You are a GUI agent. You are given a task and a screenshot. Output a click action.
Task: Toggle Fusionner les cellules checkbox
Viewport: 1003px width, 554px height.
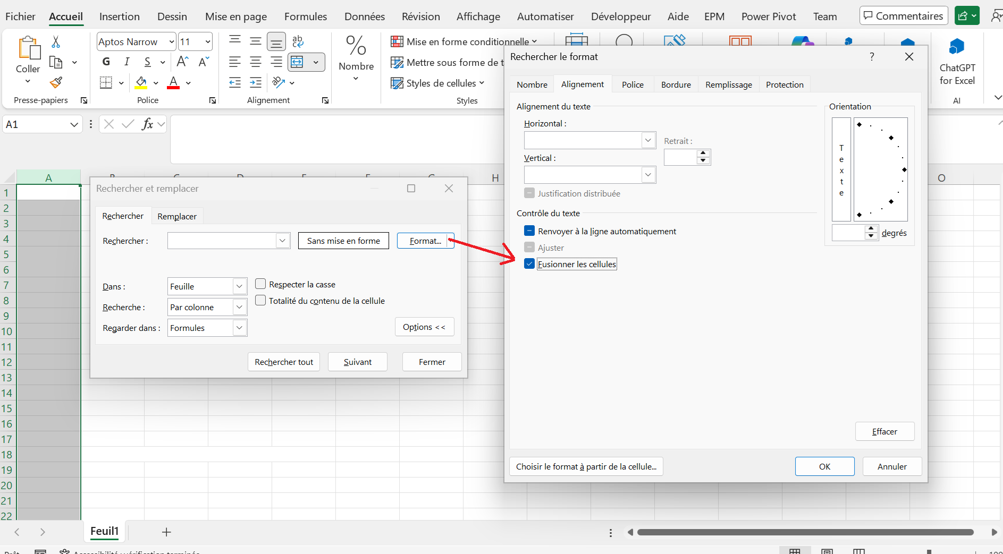pyautogui.click(x=529, y=264)
